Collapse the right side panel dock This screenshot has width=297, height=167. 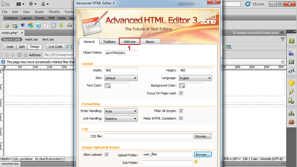click(x=295, y=31)
